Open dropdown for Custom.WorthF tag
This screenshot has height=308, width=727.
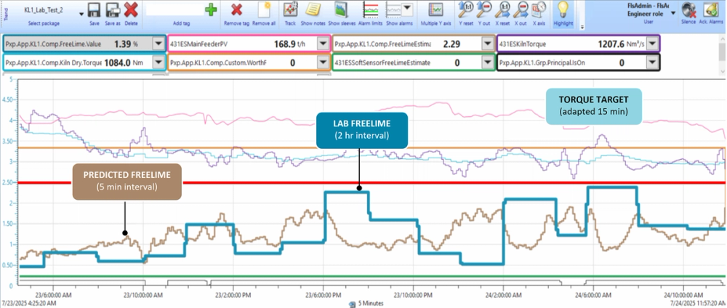(x=323, y=62)
